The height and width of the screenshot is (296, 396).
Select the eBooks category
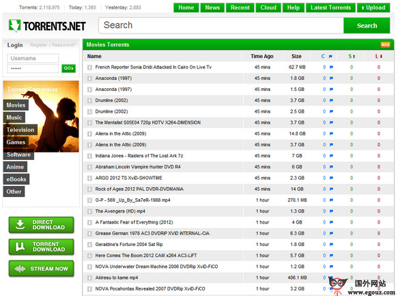tap(16, 180)
